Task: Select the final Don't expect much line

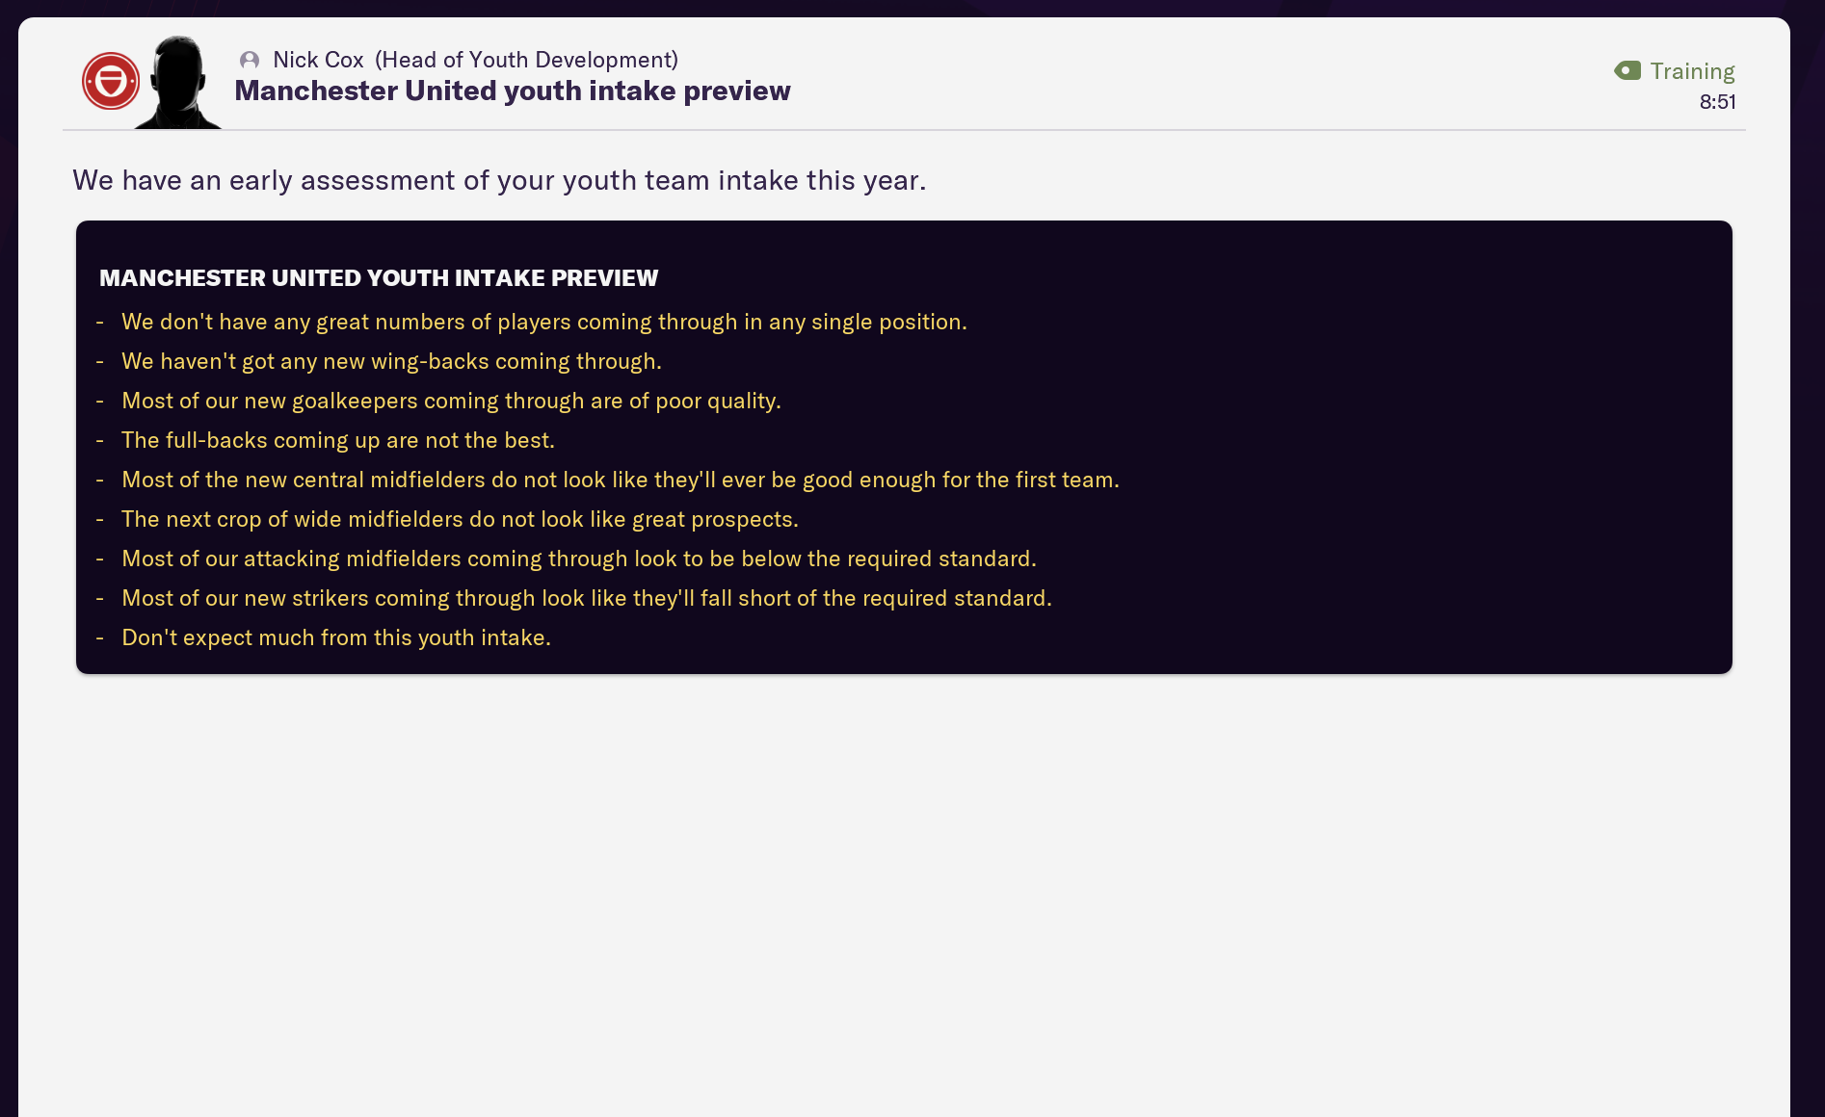Action: [335, 636]
